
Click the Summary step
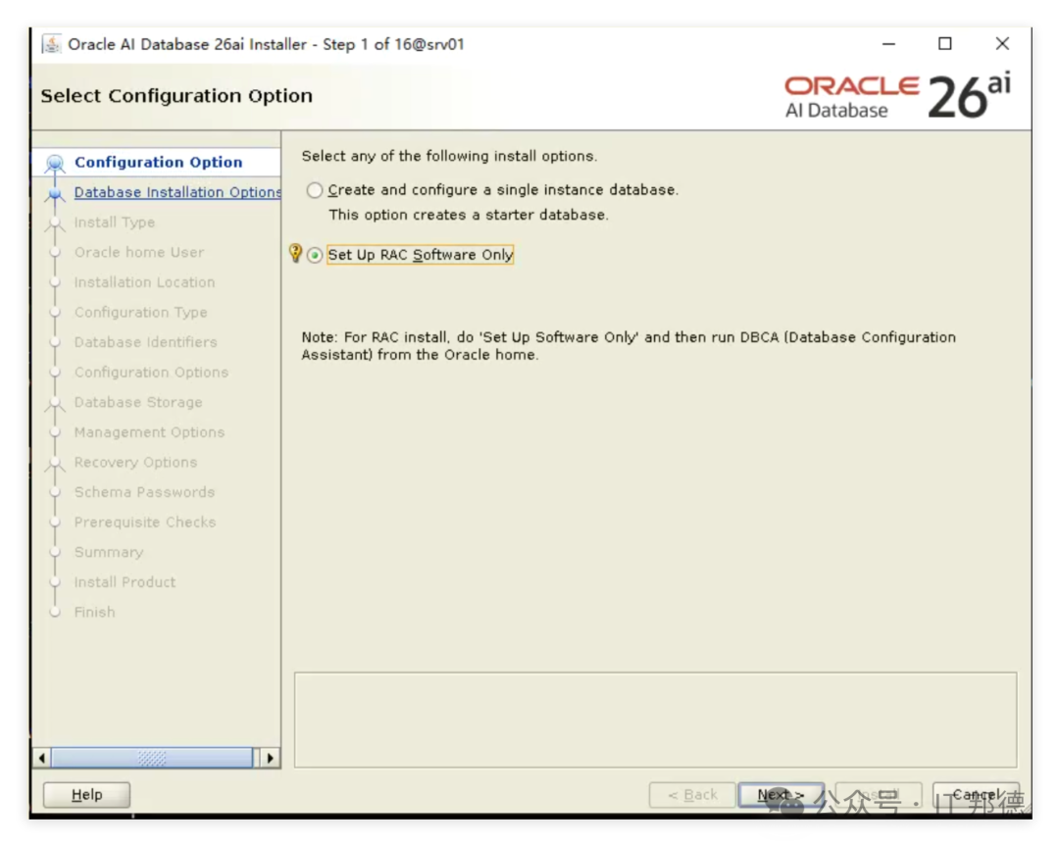109,552
